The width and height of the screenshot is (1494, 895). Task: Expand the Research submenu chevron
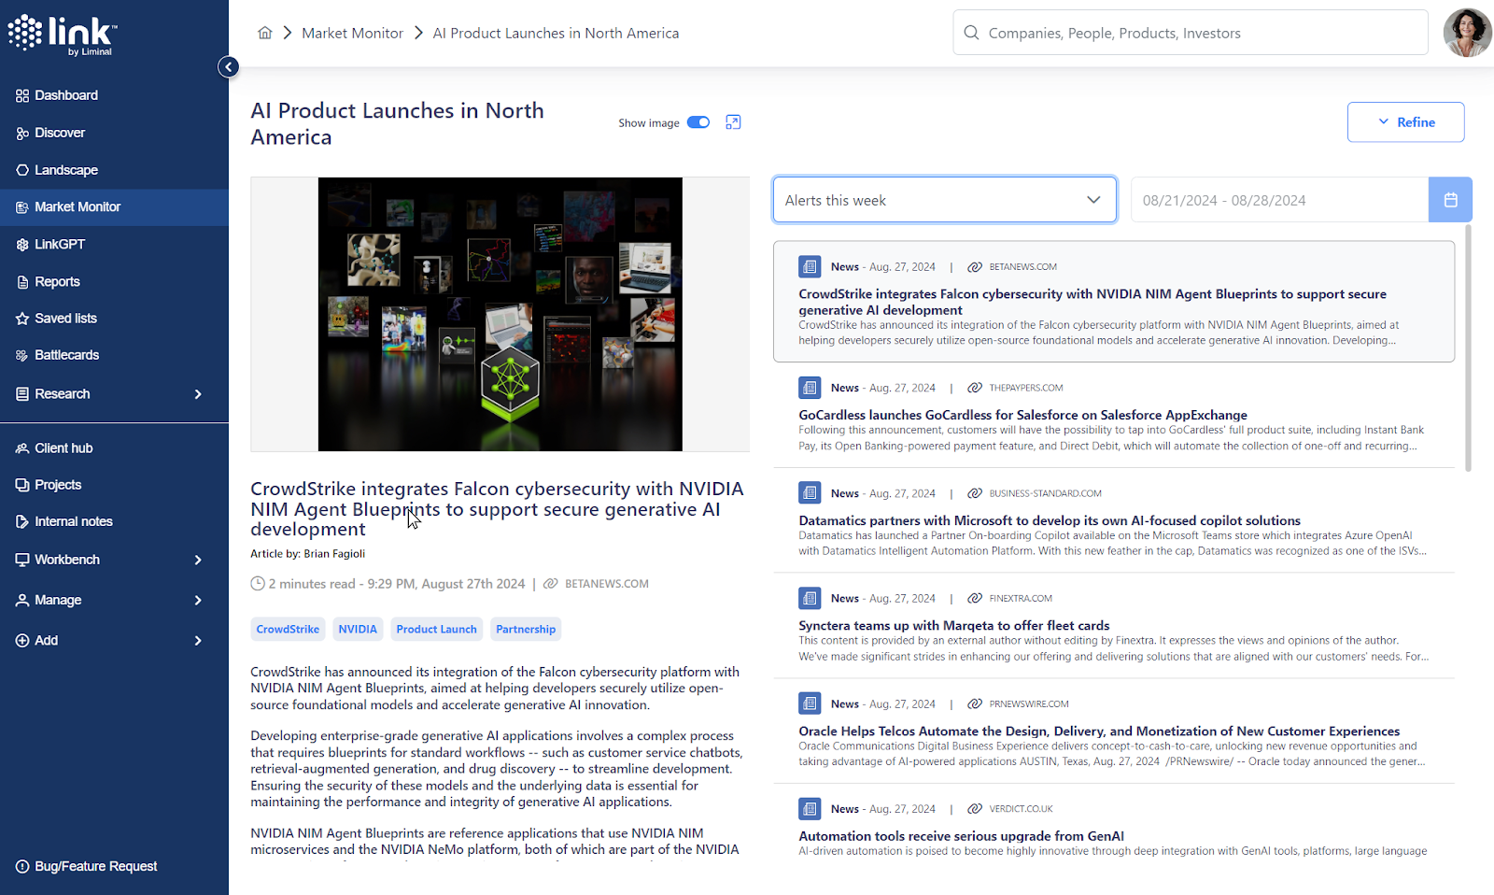[x=198, y=394]
